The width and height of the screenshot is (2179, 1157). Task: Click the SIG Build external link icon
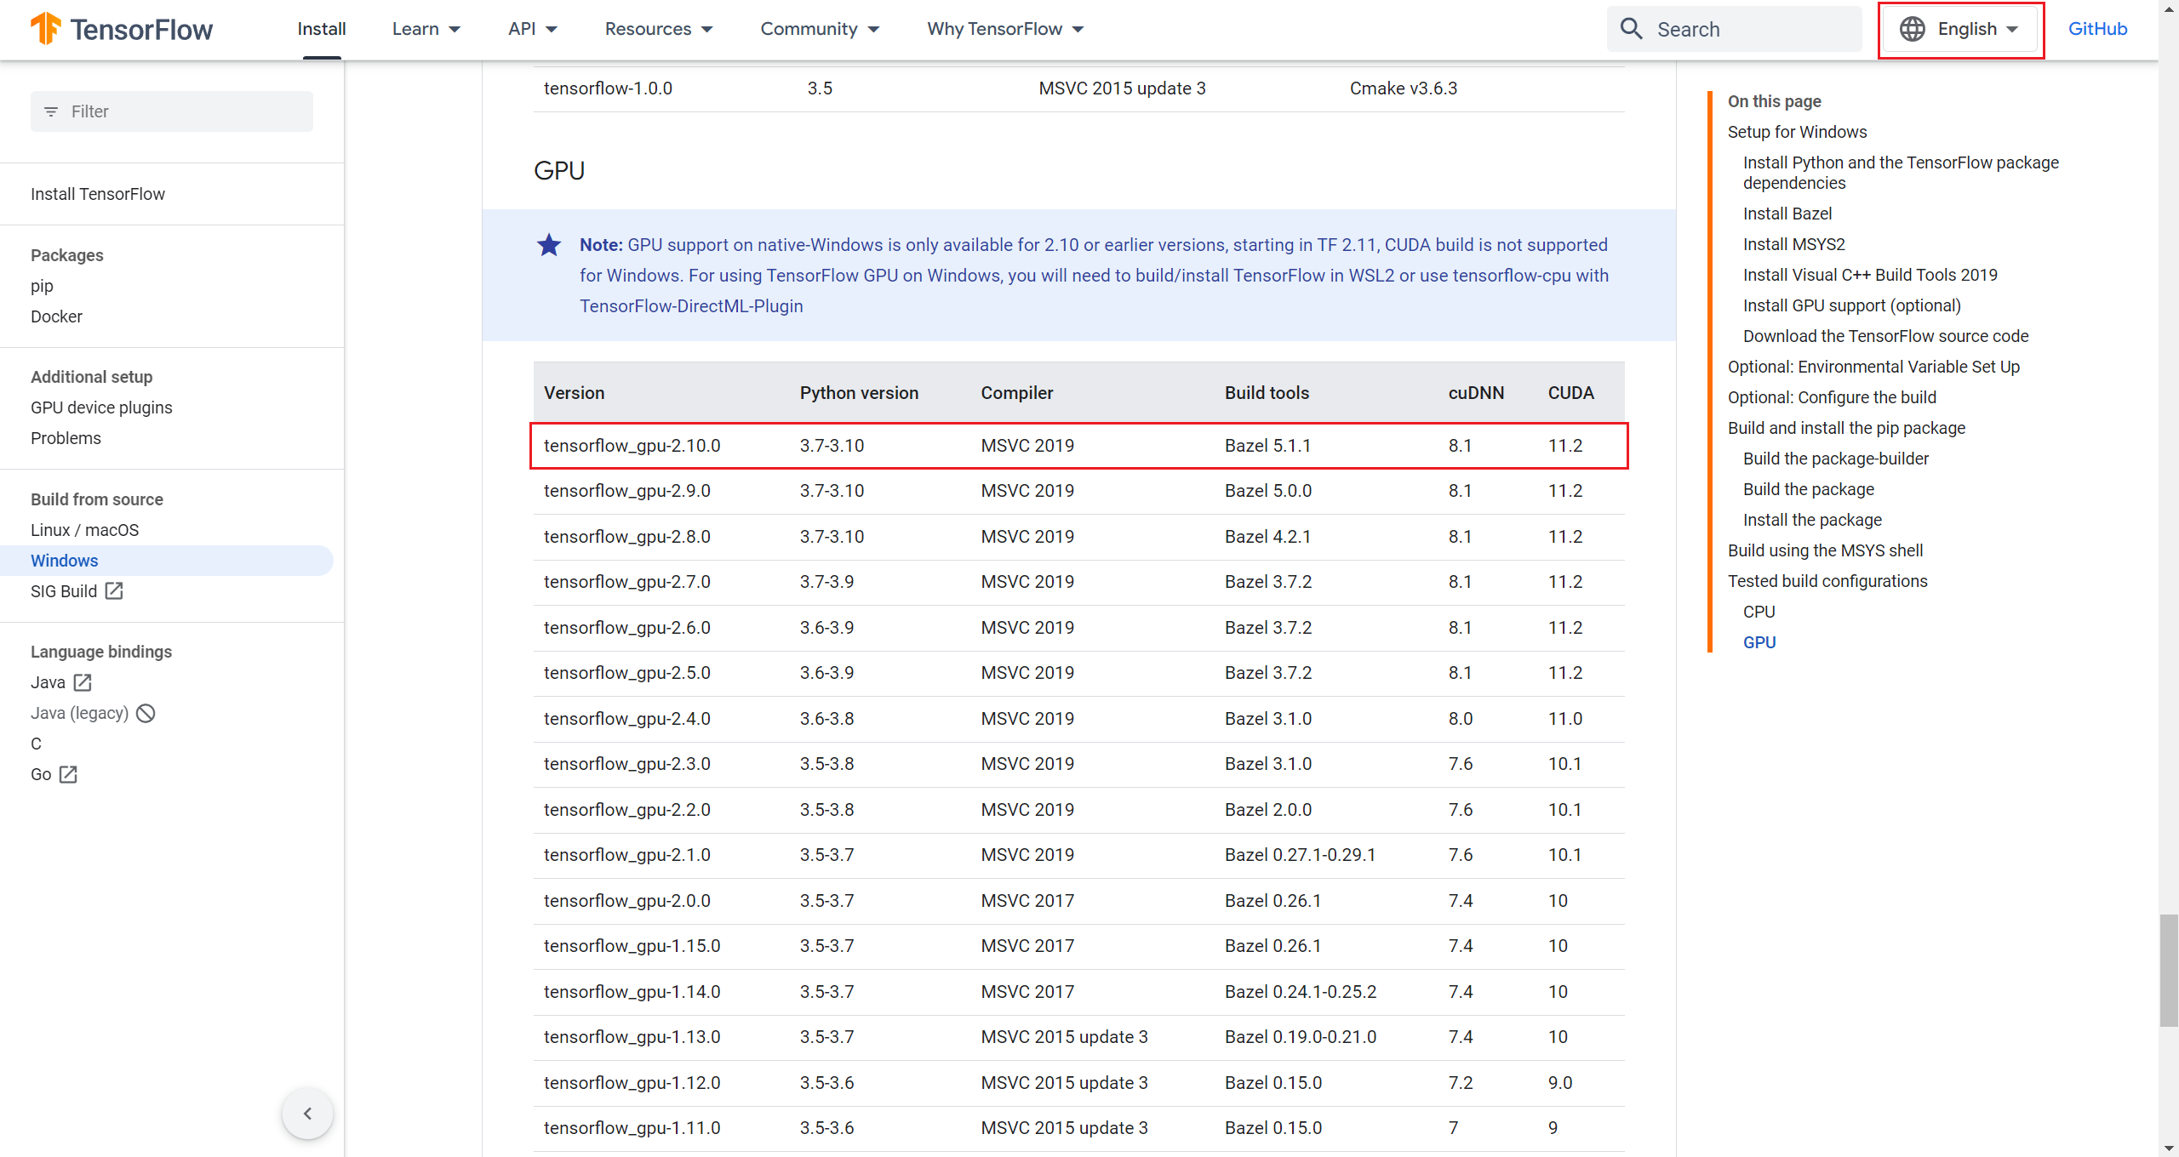114,590
